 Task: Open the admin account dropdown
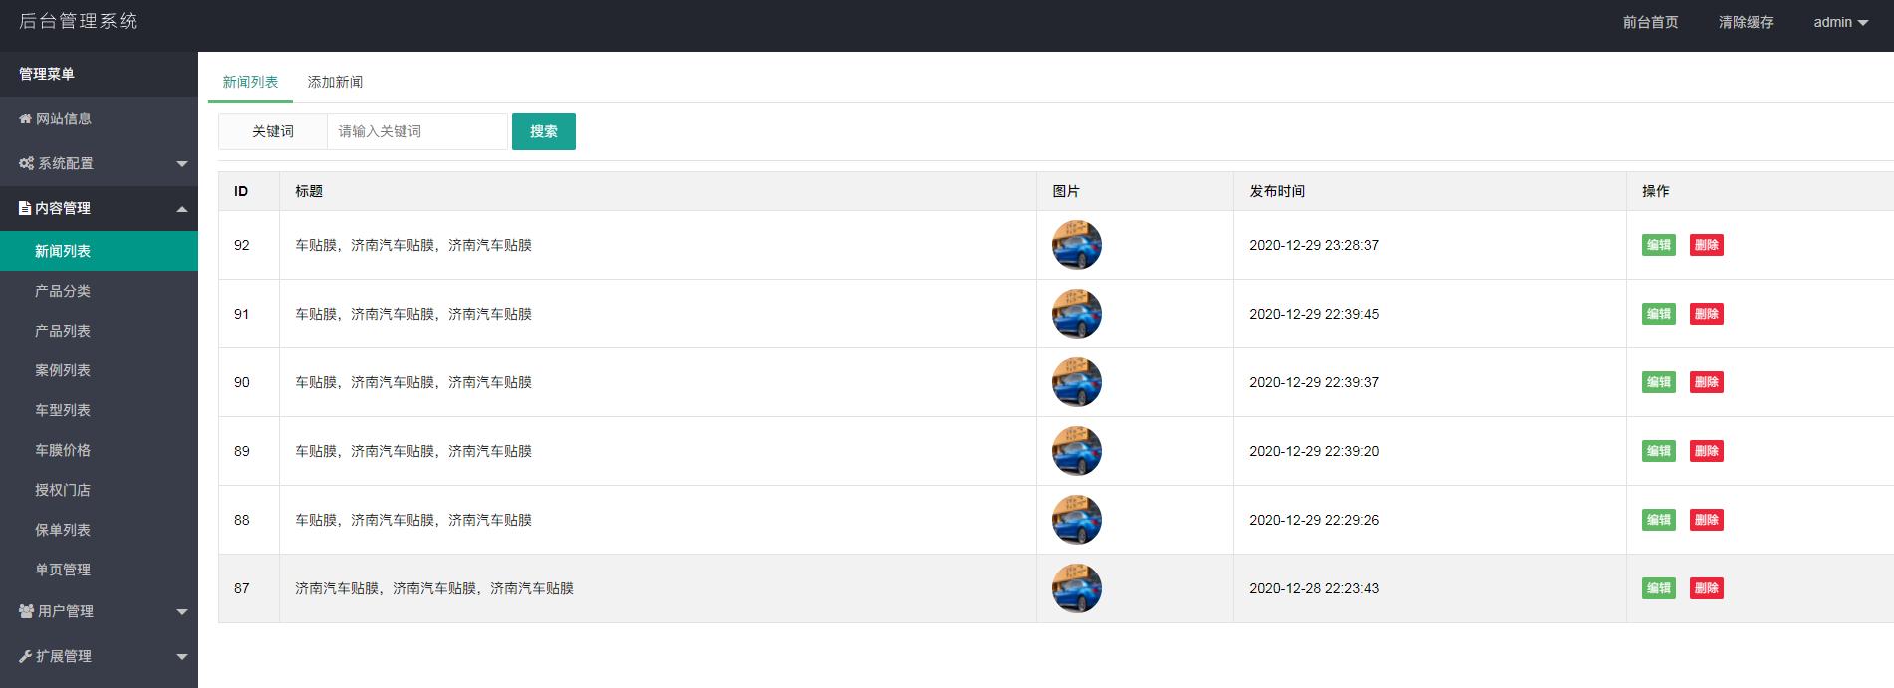[x=1839, y=22]
